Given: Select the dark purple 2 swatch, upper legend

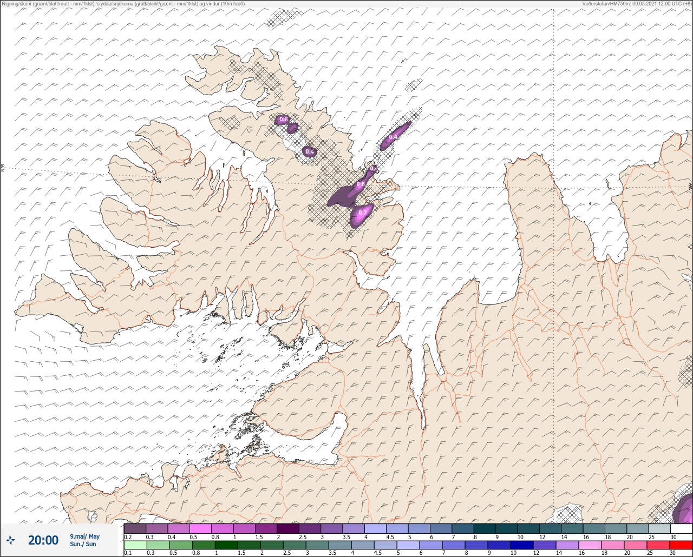Looking at the screenshot, I should pyautogui.click(x=288, y=528).
